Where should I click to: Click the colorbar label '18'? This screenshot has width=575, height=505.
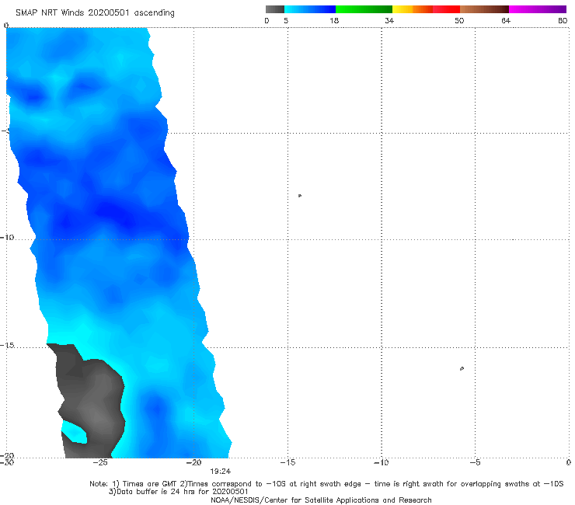tap(334, 21)
